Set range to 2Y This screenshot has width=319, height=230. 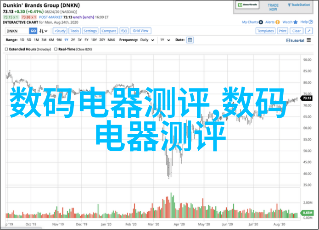(73, 40)
